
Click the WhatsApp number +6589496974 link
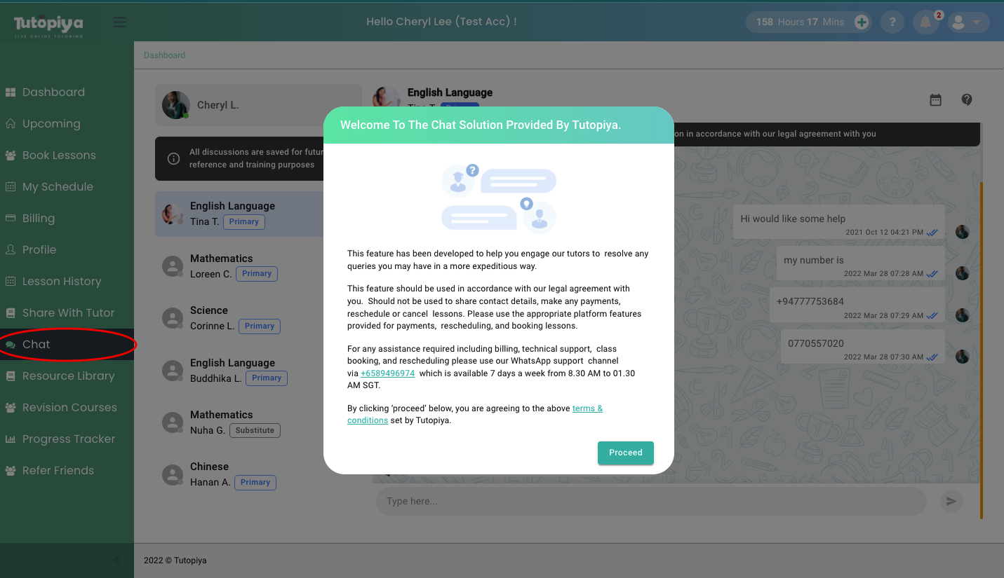pyautogui.click(x=387, y=373)
